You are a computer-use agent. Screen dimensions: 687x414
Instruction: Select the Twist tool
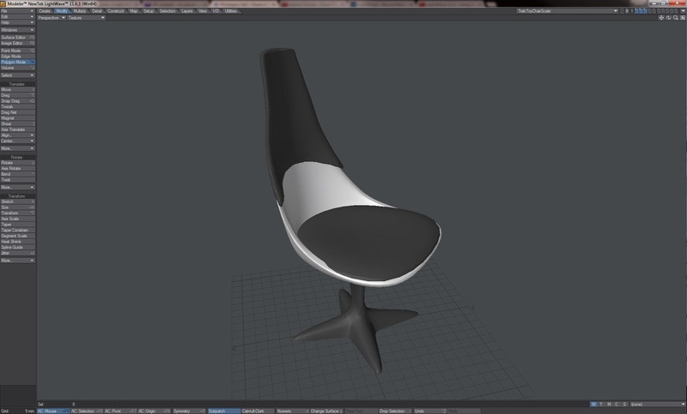17,180
